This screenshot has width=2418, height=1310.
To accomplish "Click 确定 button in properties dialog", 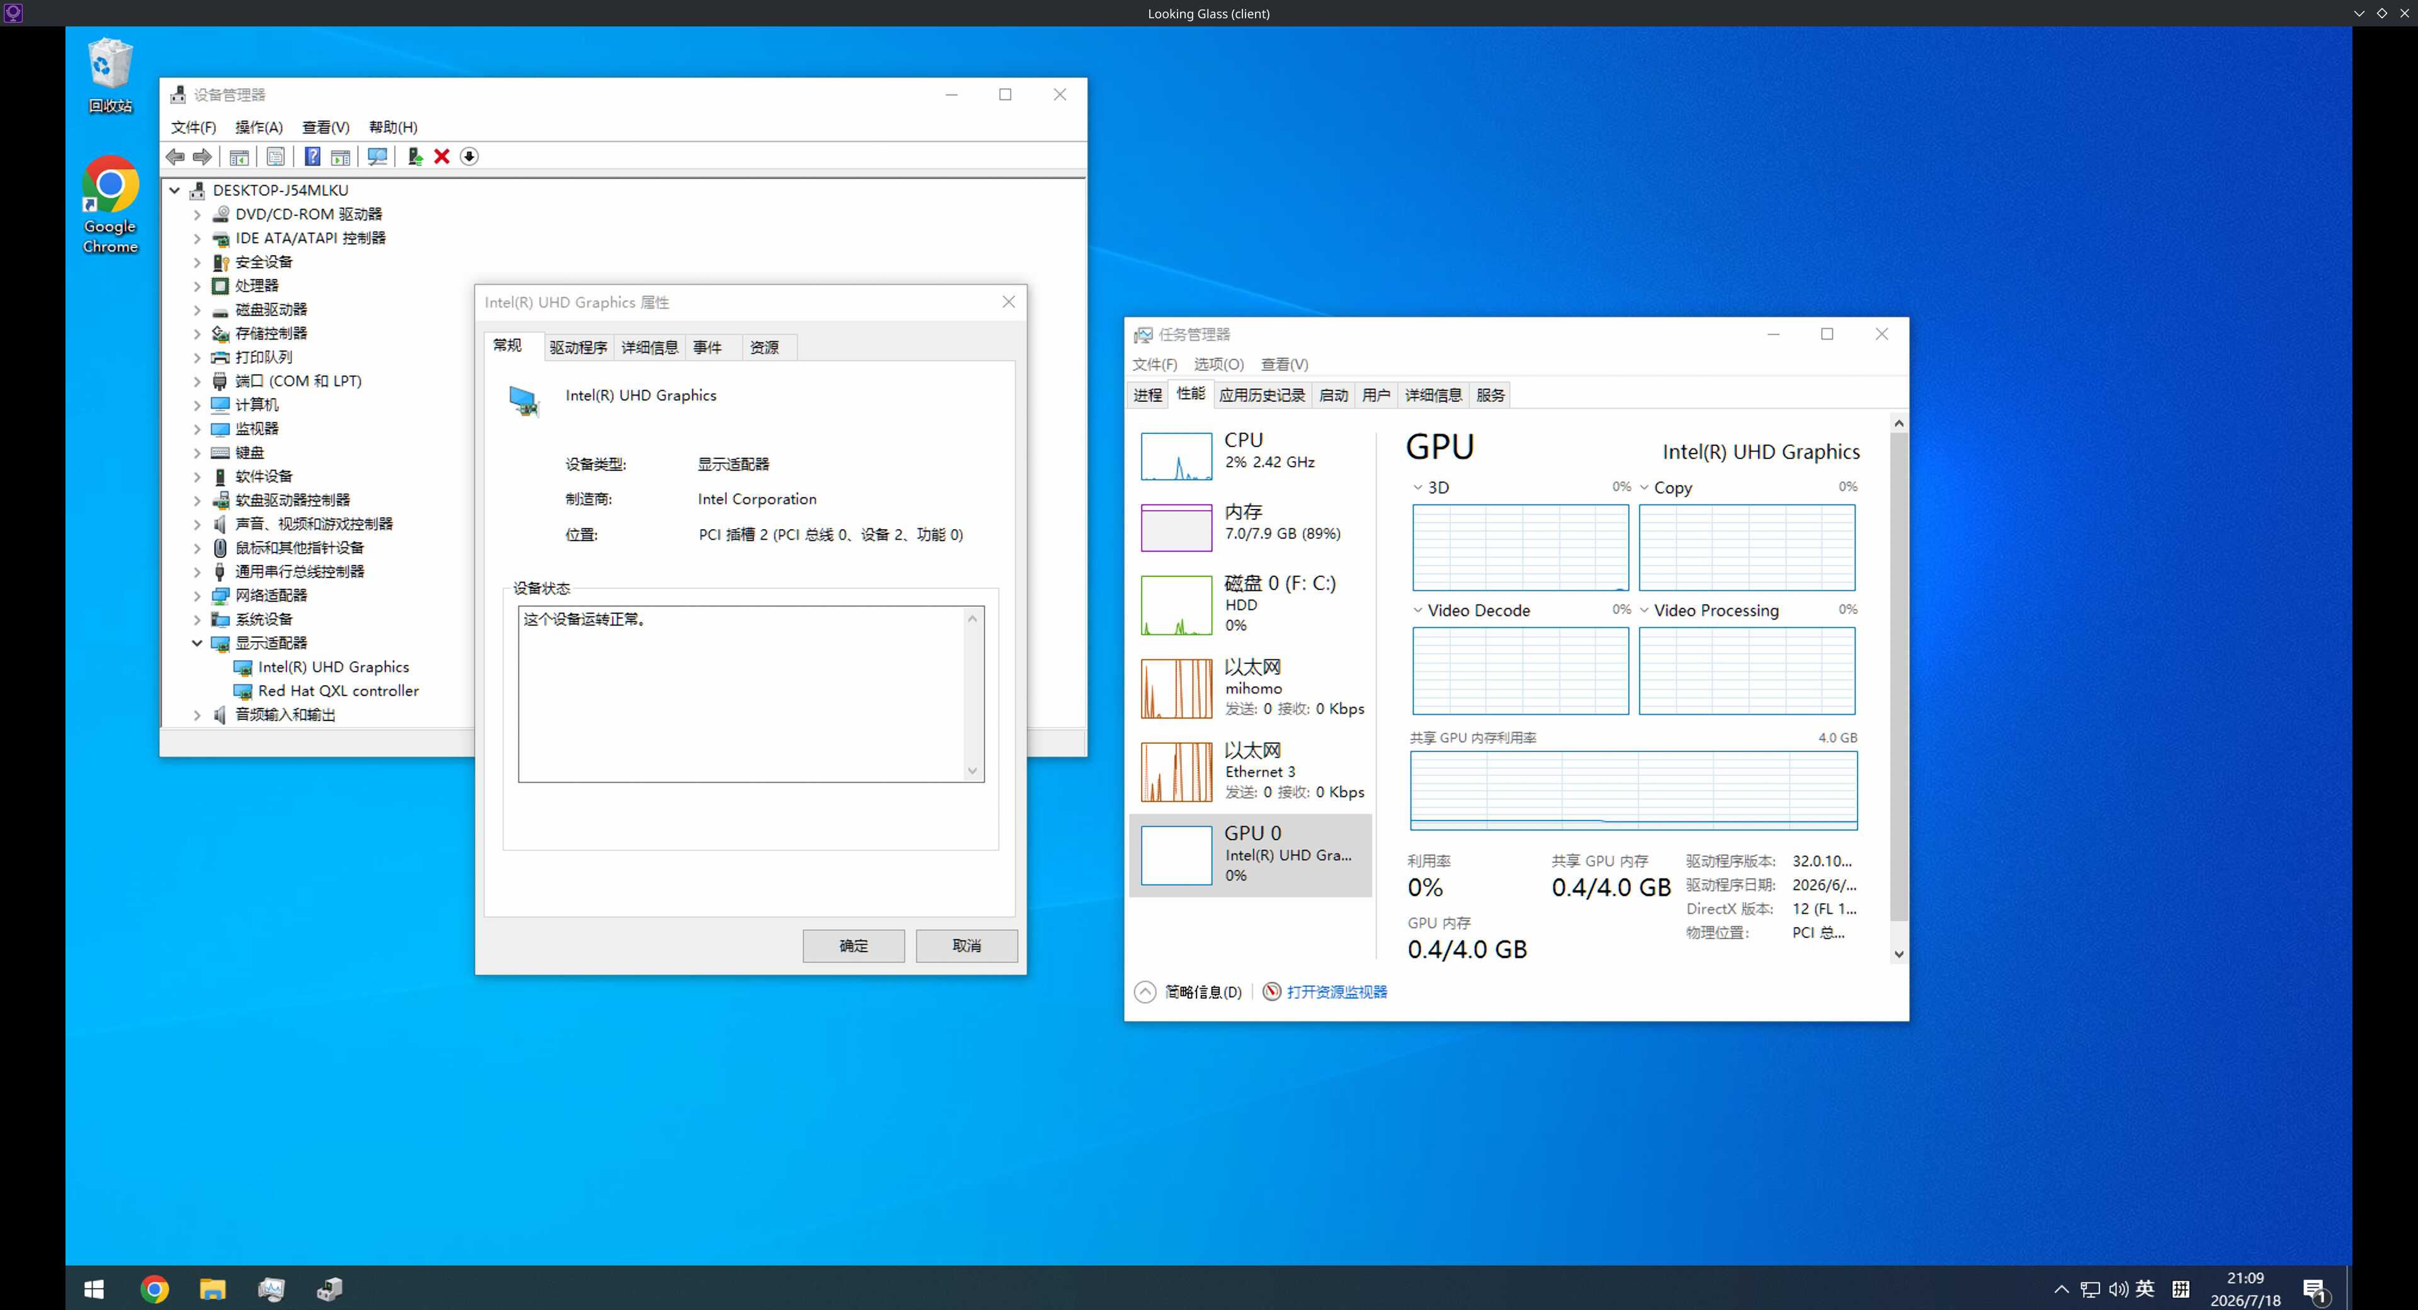I will (x=853, y=945).
